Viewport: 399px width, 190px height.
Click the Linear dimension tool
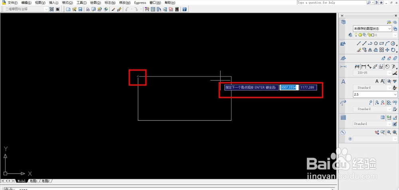(363, 67)
